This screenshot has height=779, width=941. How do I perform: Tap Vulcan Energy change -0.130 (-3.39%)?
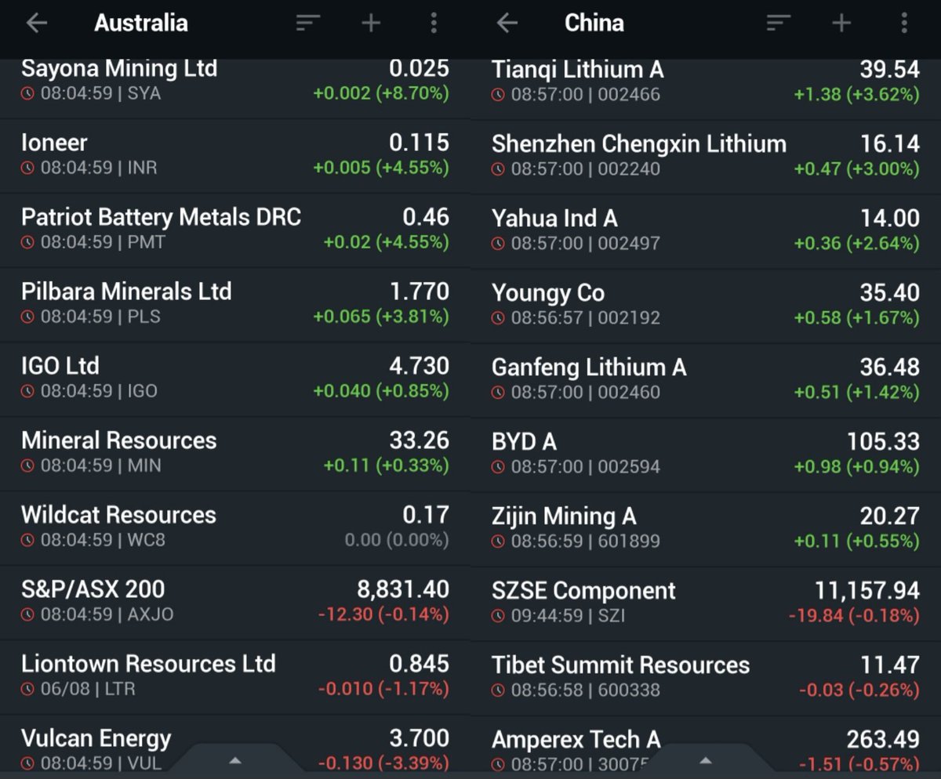tap(383, 763)
